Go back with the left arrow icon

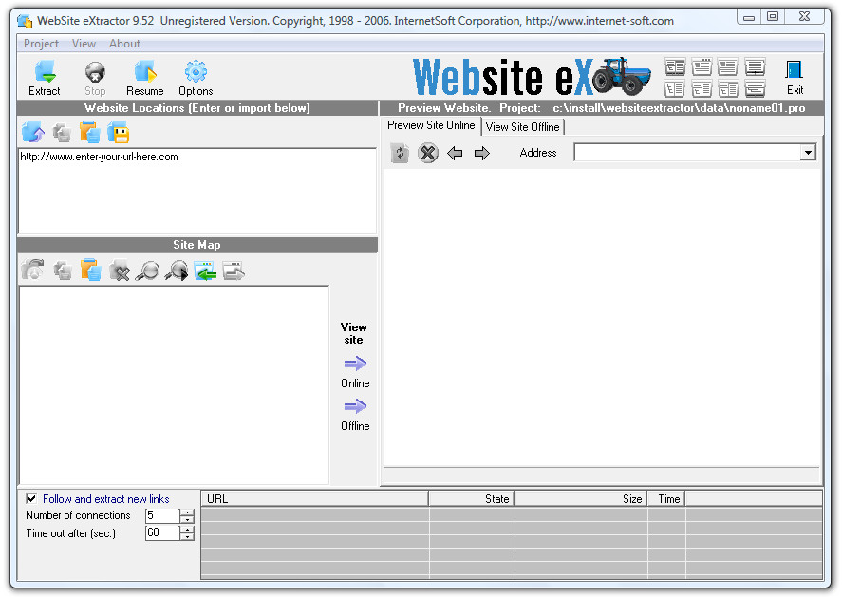click(x=455, y=153)
